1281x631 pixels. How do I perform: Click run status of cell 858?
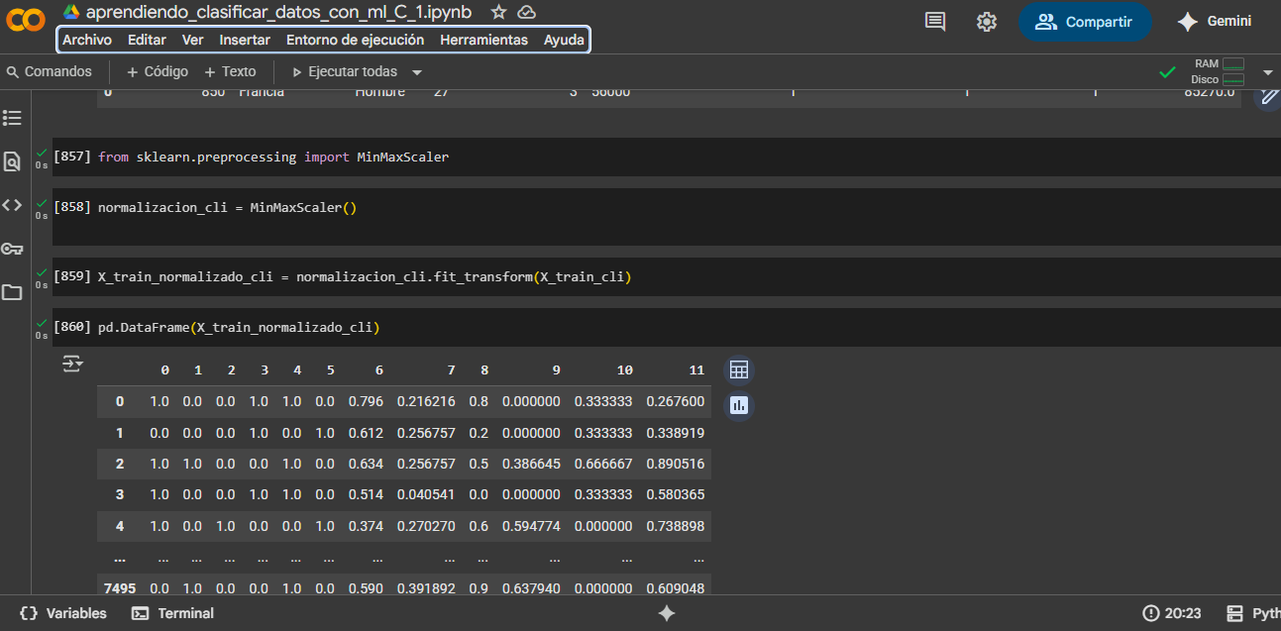pos(42,207)
